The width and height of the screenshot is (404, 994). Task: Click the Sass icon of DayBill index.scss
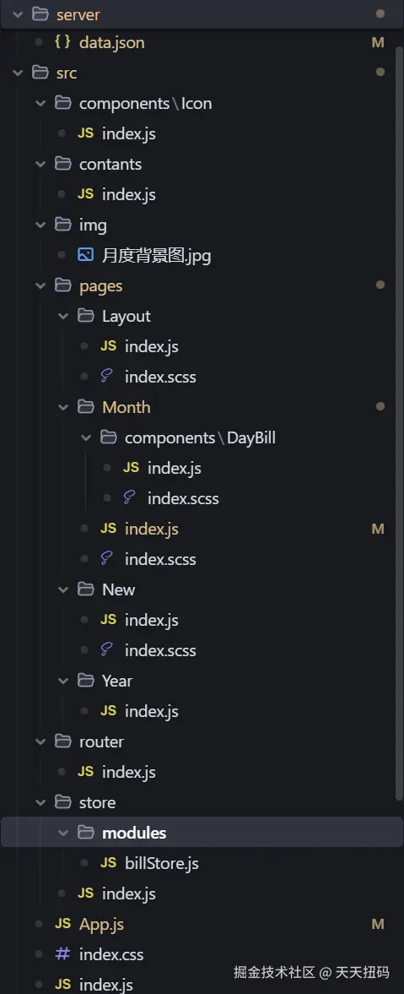point(130,497)
